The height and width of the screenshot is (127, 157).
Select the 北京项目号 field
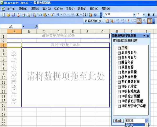[x=129, y=53]
